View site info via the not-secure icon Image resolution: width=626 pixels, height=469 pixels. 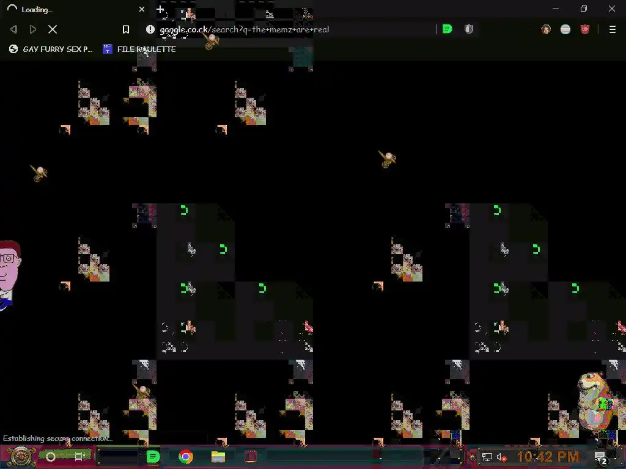tap(150, 29)
